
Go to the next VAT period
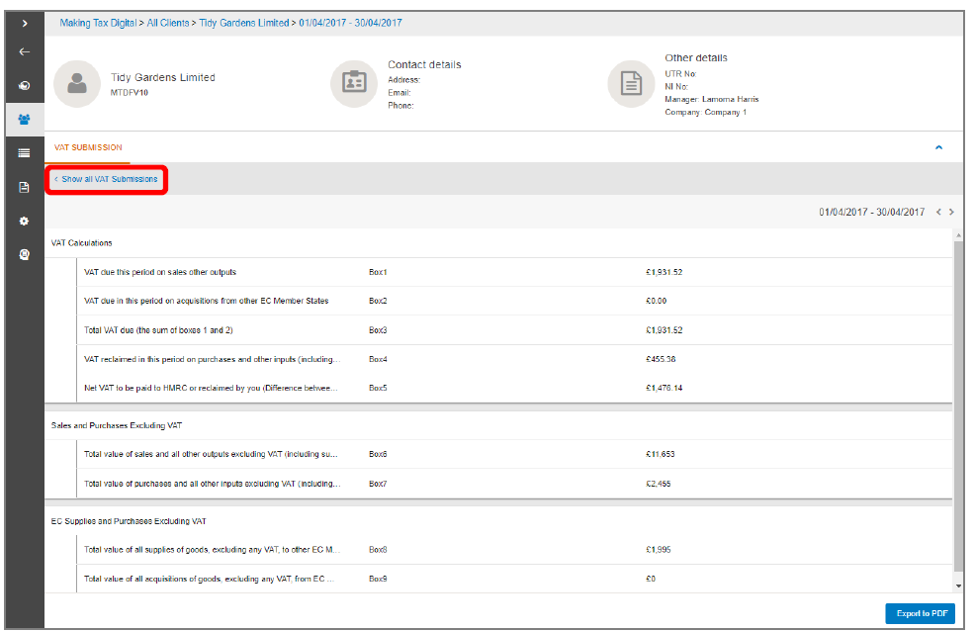pyautogui.click(x=951, y=213)
